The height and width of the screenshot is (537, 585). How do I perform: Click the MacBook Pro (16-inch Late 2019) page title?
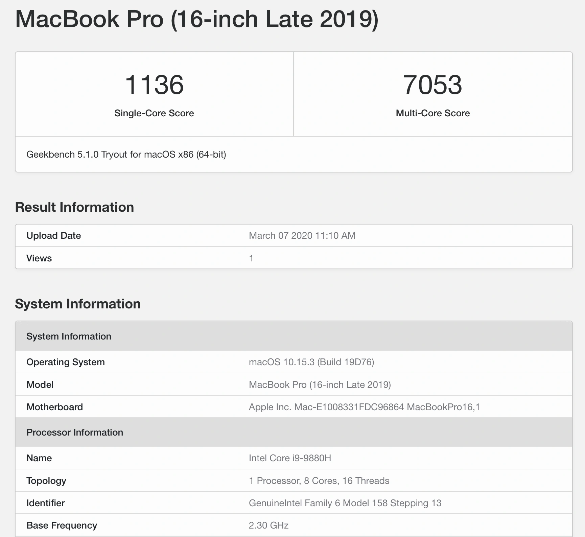197,19
